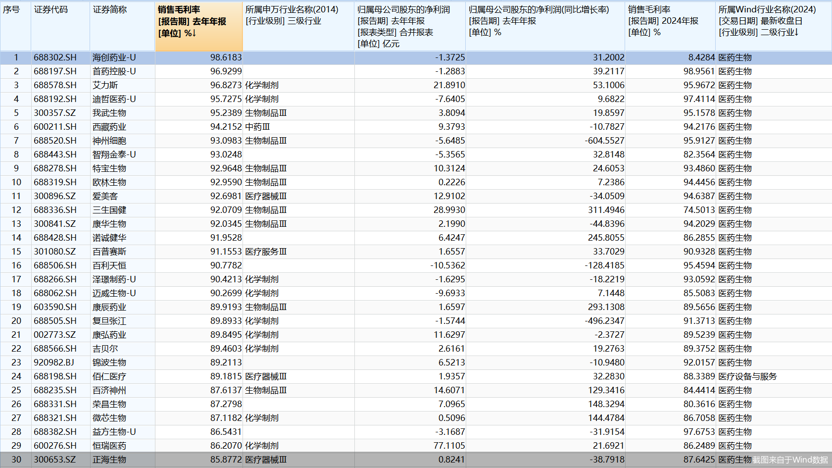The height and width of the screenshot is (468, 832).
Task: Click row number 30
Action: tap(16, 460)
